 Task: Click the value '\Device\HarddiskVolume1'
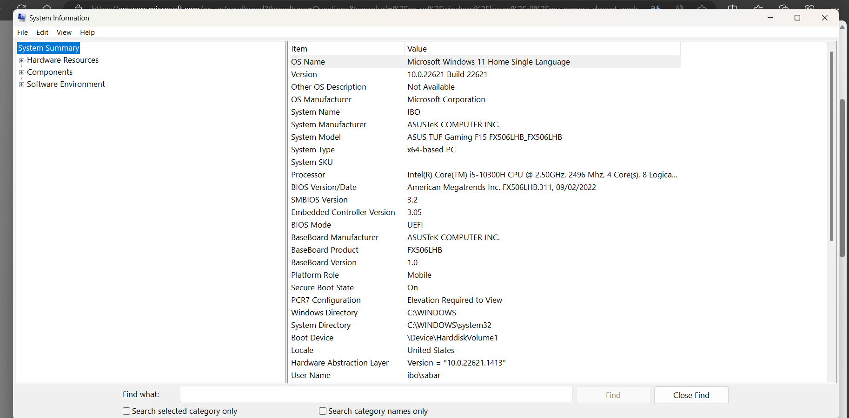[x=452, y=338]
